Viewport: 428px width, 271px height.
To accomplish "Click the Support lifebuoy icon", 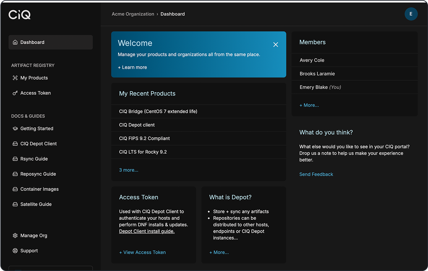I will click(15, 251).
